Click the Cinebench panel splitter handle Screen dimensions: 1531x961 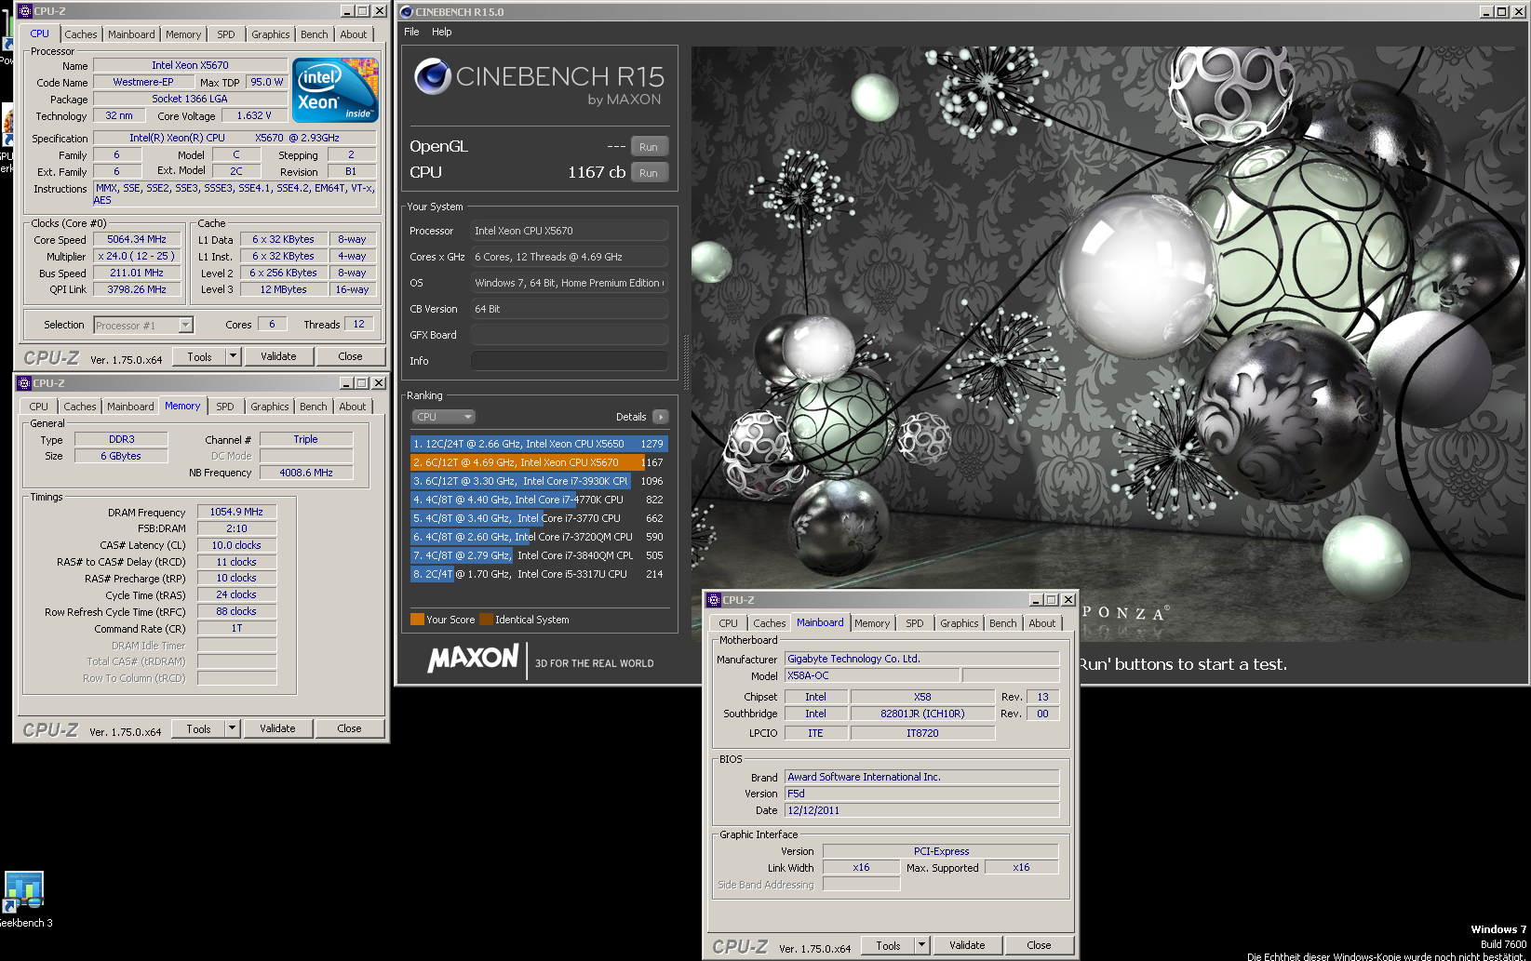tap(687, 363)
